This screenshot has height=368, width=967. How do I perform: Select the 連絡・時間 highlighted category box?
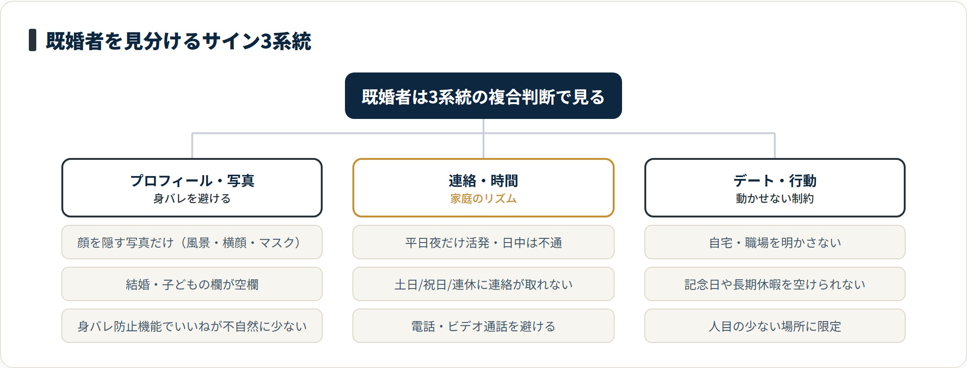483,188
